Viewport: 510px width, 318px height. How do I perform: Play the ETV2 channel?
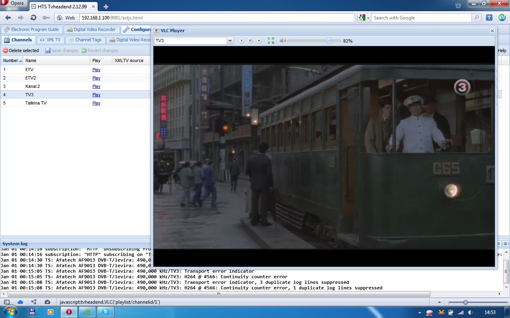(96, 78)
